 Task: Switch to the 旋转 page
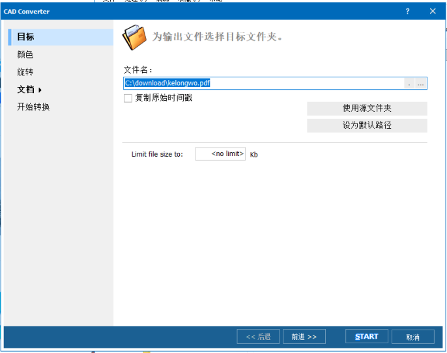(25, 72)
